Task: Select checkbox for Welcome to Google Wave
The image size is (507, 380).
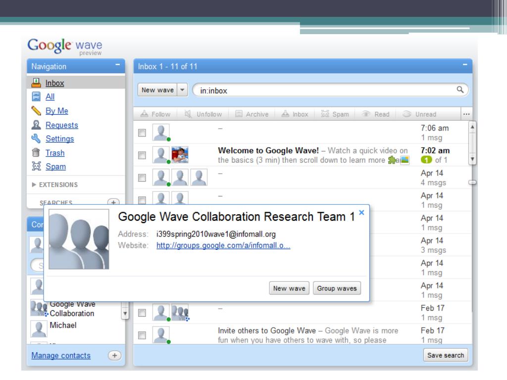Action: click(x=142, y=155)
